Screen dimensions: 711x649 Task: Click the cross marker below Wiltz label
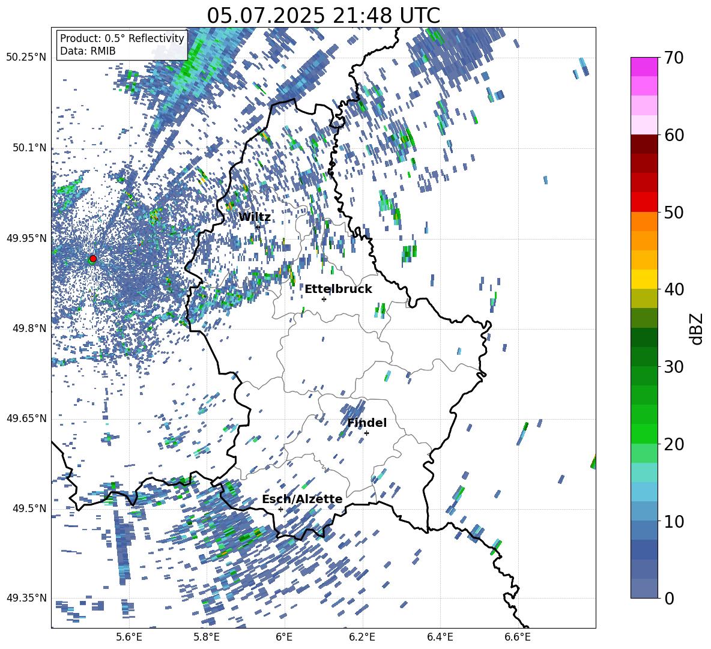258,227
